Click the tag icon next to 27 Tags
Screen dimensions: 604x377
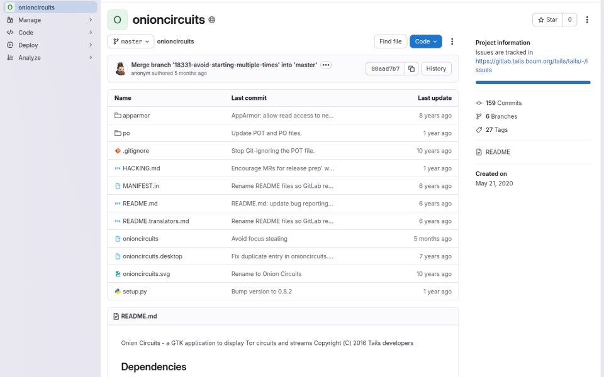click(479, 130)
